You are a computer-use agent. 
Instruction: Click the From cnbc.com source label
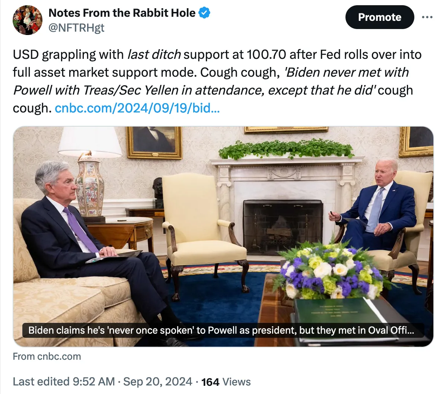click(x=47, y=356)
